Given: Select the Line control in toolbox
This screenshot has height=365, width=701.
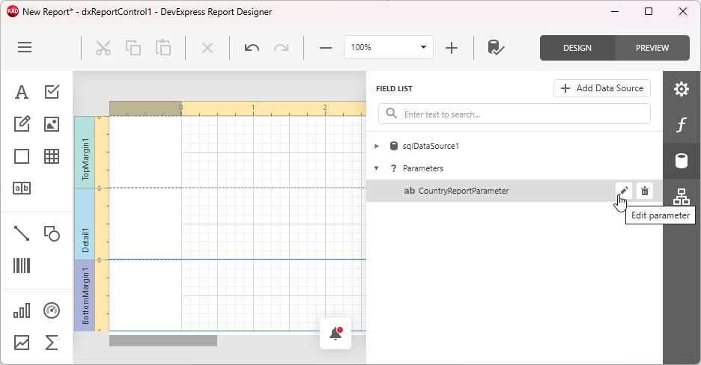Looking at the screenshot, I should tap(22, 233).
